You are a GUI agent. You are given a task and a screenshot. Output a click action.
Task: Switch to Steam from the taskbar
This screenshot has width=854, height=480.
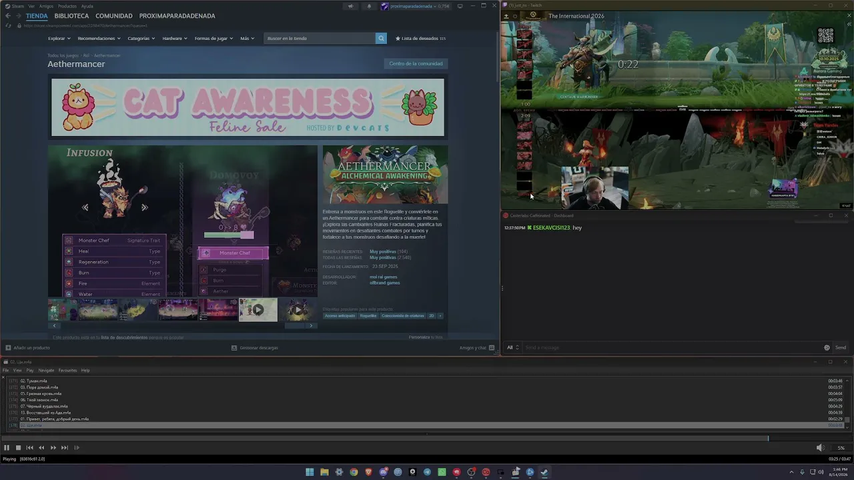click(x=544, y=472)
